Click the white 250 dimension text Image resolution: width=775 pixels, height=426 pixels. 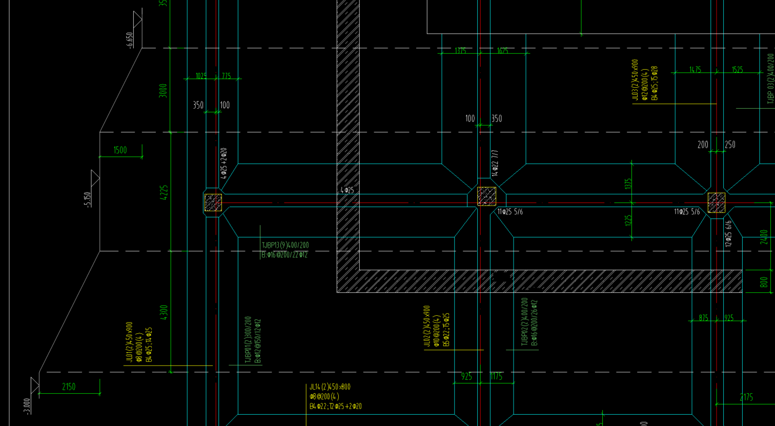point(730,145)
